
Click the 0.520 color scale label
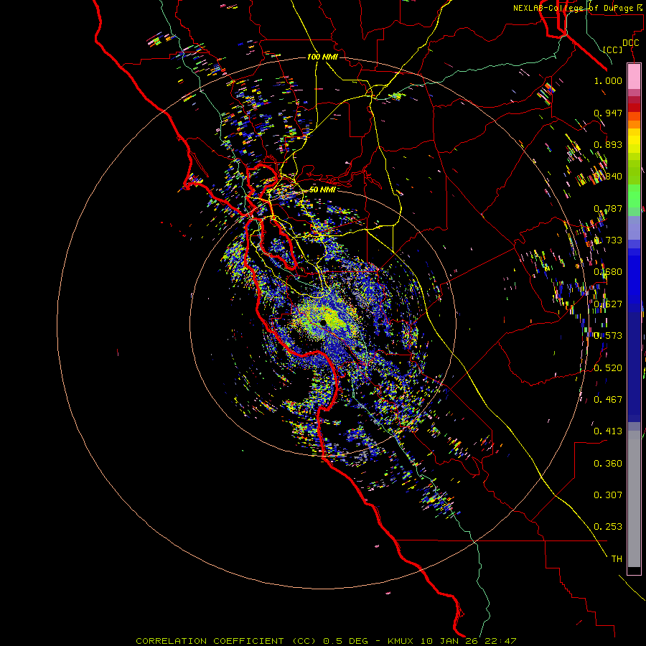[x=608, y=368]
